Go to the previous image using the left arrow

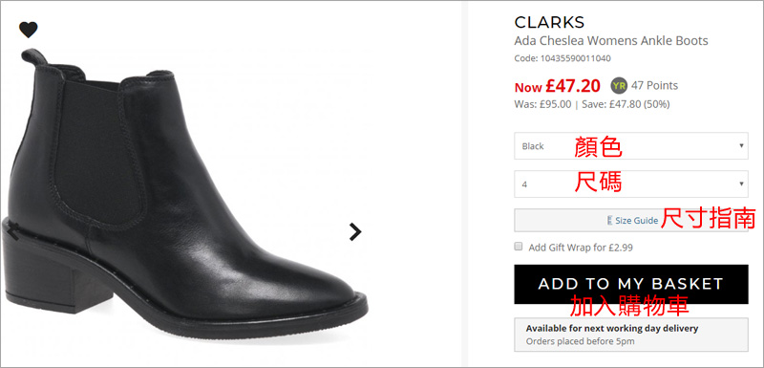pyautogui.click(x=12, y=230)
